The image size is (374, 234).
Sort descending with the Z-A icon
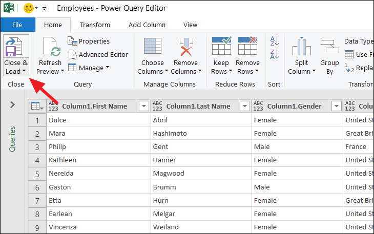point(274,55)
